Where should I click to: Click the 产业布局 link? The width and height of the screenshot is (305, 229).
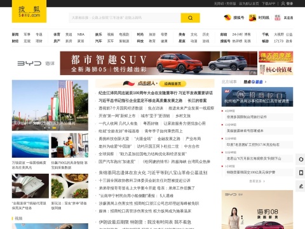[x=193, y=139]
